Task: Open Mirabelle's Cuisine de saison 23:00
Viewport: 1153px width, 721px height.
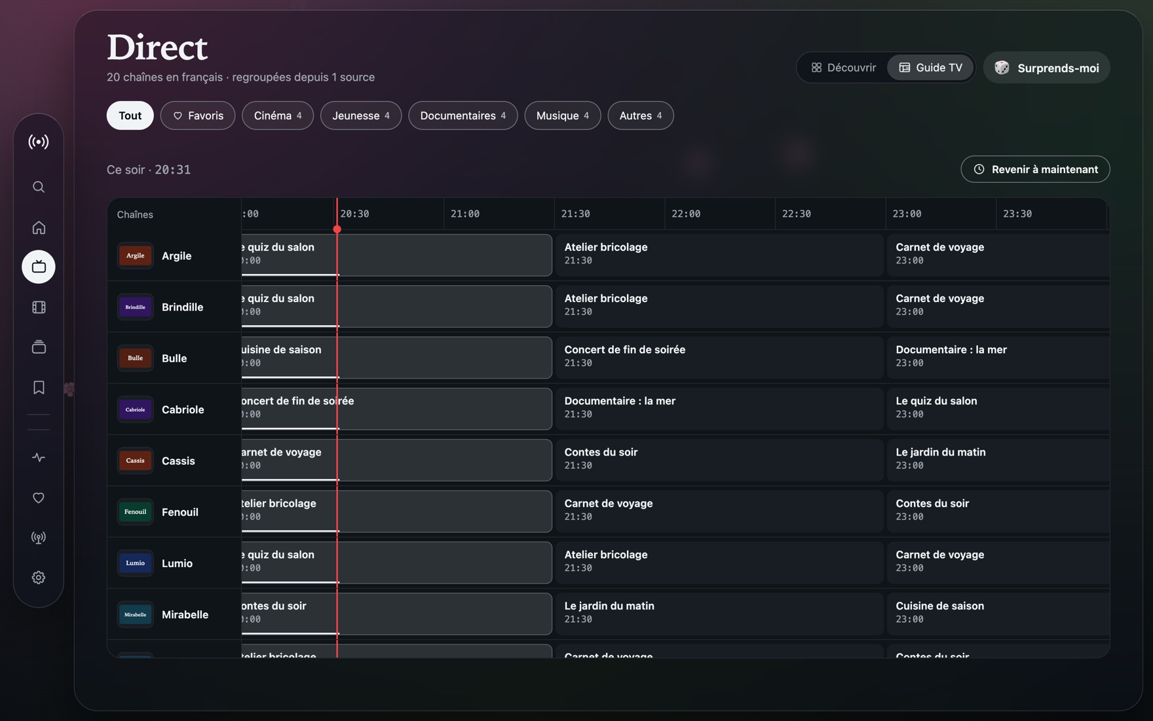Action: (998, 614)
